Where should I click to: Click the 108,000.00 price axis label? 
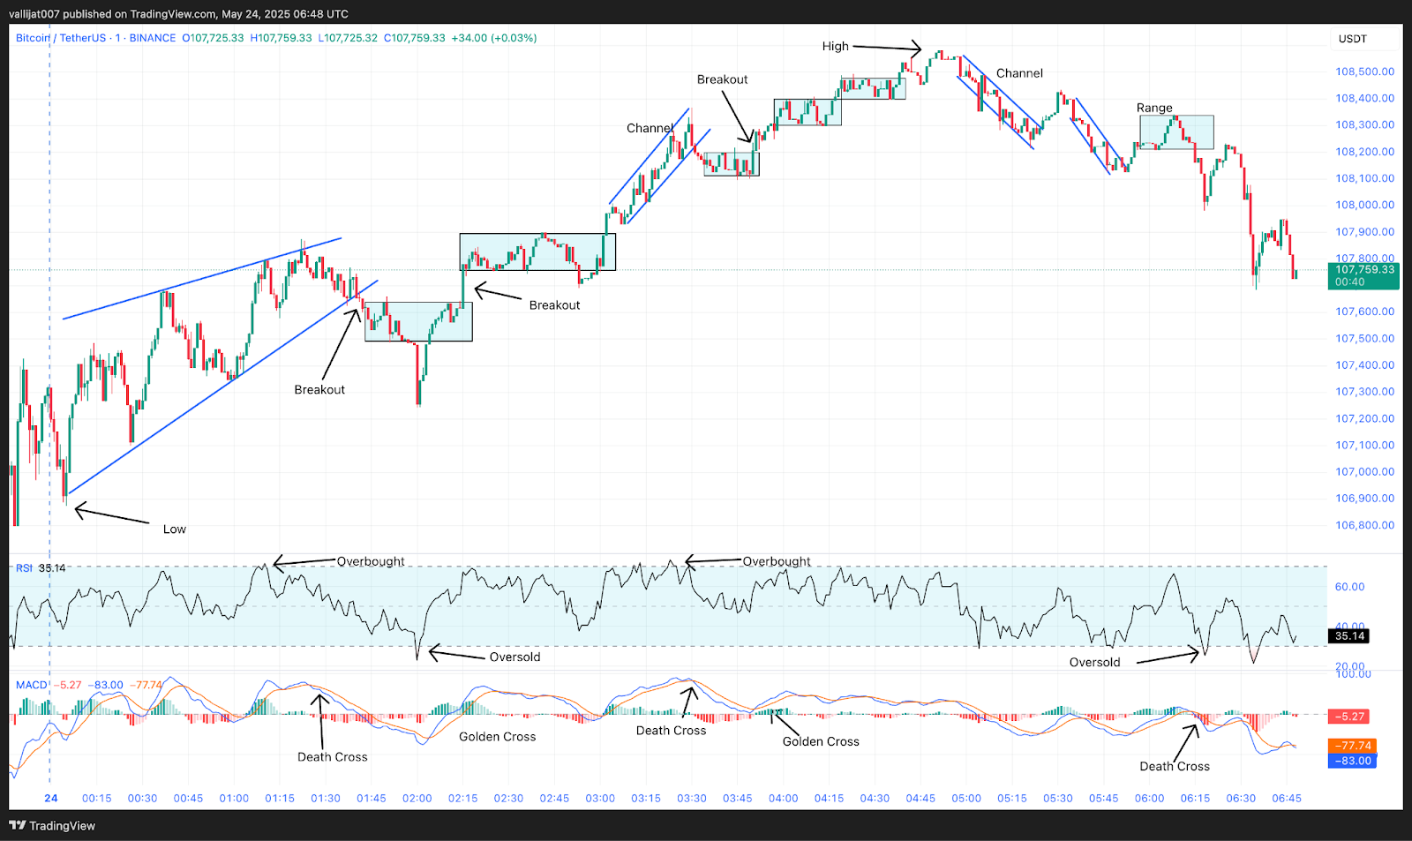click(1364, 205)
